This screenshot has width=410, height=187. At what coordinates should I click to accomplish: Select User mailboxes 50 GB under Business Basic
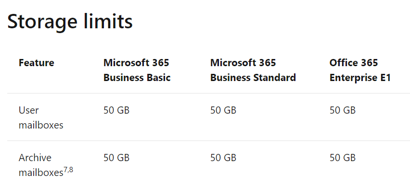point(116,110)
